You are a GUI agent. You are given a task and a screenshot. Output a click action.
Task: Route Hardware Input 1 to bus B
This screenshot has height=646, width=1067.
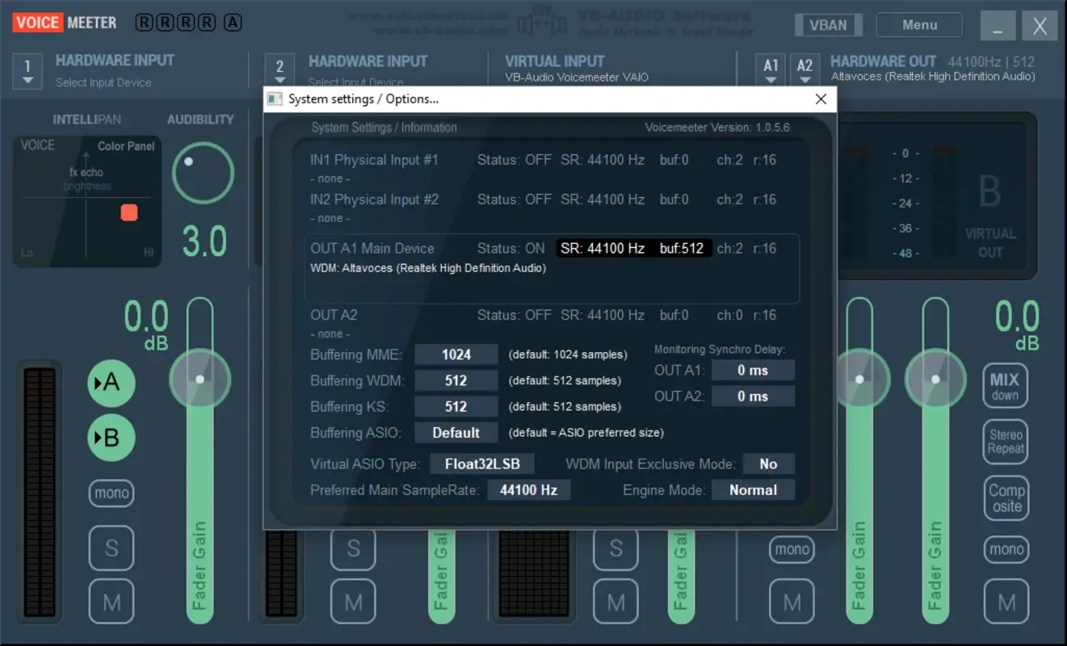point(111,438)
